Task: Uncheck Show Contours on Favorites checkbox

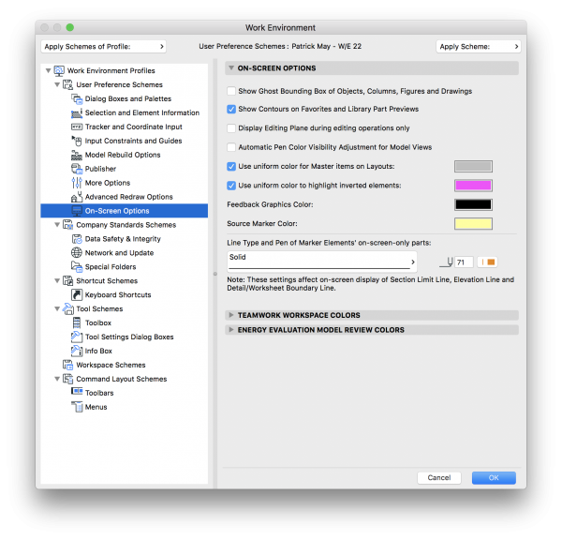Action: 231,110
